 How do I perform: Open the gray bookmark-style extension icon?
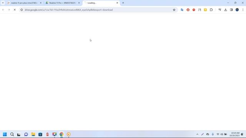pos(199,10)
